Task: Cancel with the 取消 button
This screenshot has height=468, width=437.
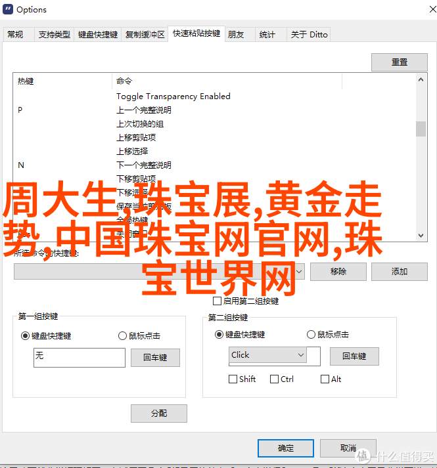Action: click(x=348, y=448)
